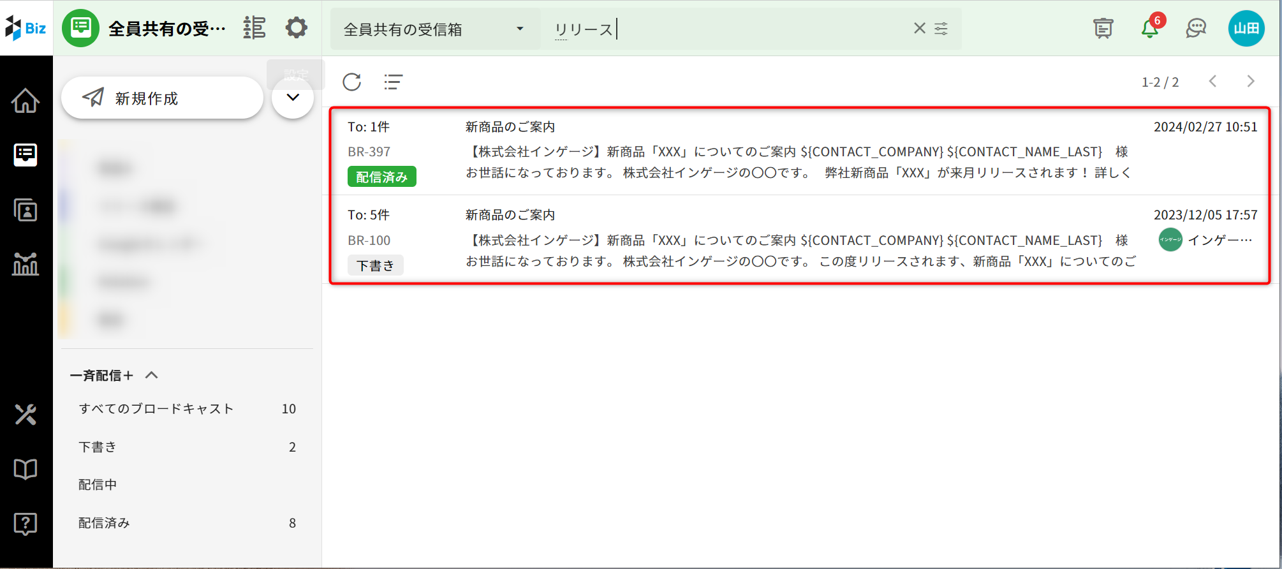Select the 配信済み folder in sidebar
This screenshot has width=1282, height=569.
coord(104,523)
